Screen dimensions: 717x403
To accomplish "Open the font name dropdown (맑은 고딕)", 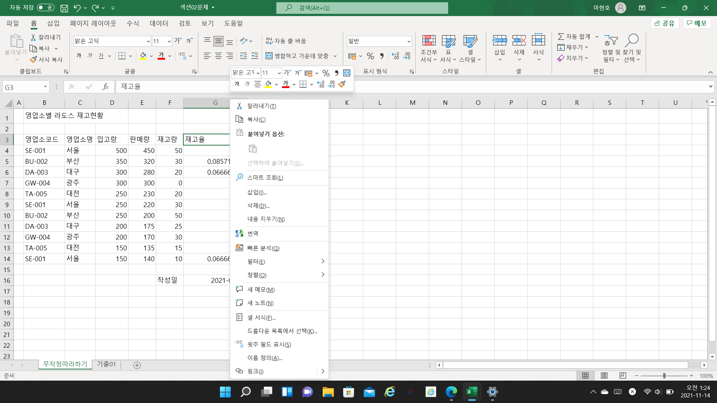I will tap(148, 41).
